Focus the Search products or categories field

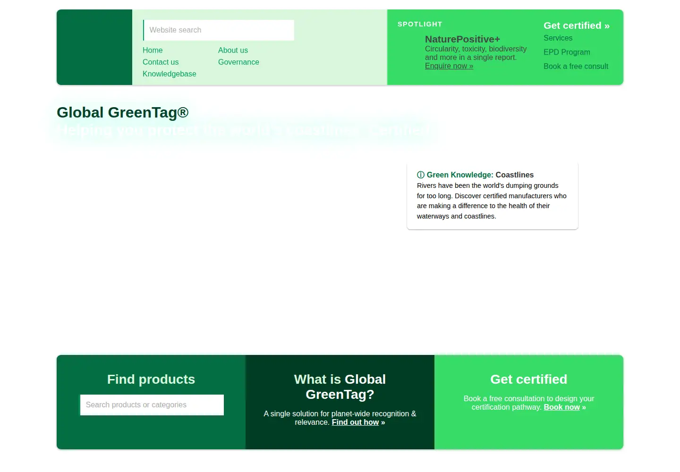[x=152, y=405]
